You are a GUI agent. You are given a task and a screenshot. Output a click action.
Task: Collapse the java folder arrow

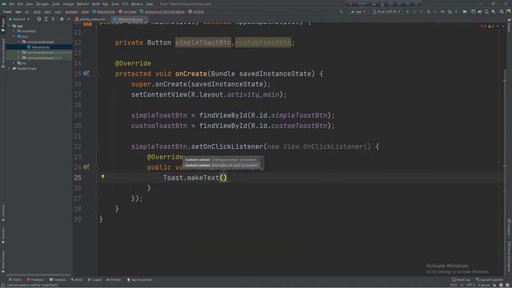[14, 37]
